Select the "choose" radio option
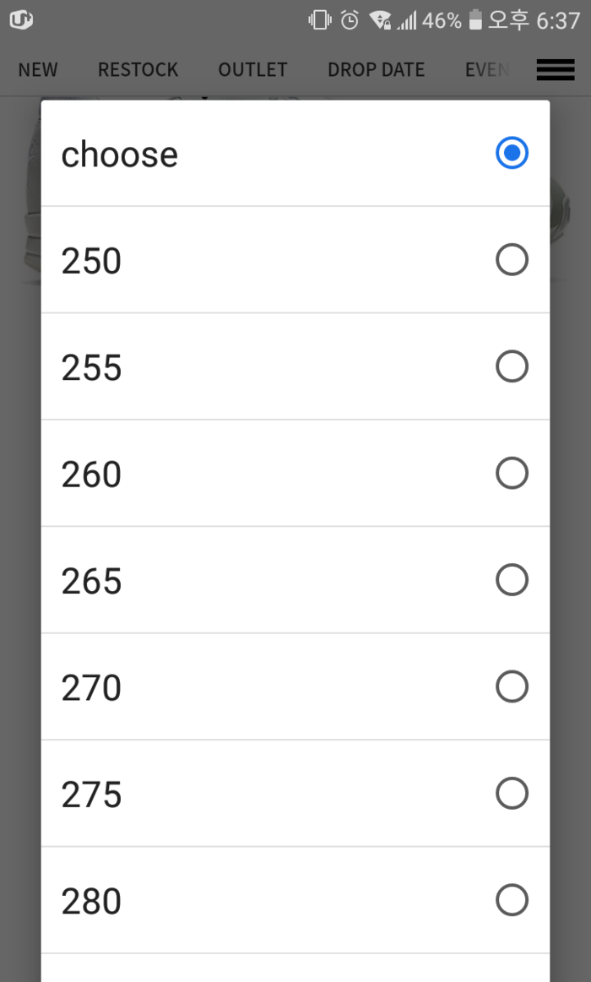This screenshot has height=982, width=591. point(512,154)
